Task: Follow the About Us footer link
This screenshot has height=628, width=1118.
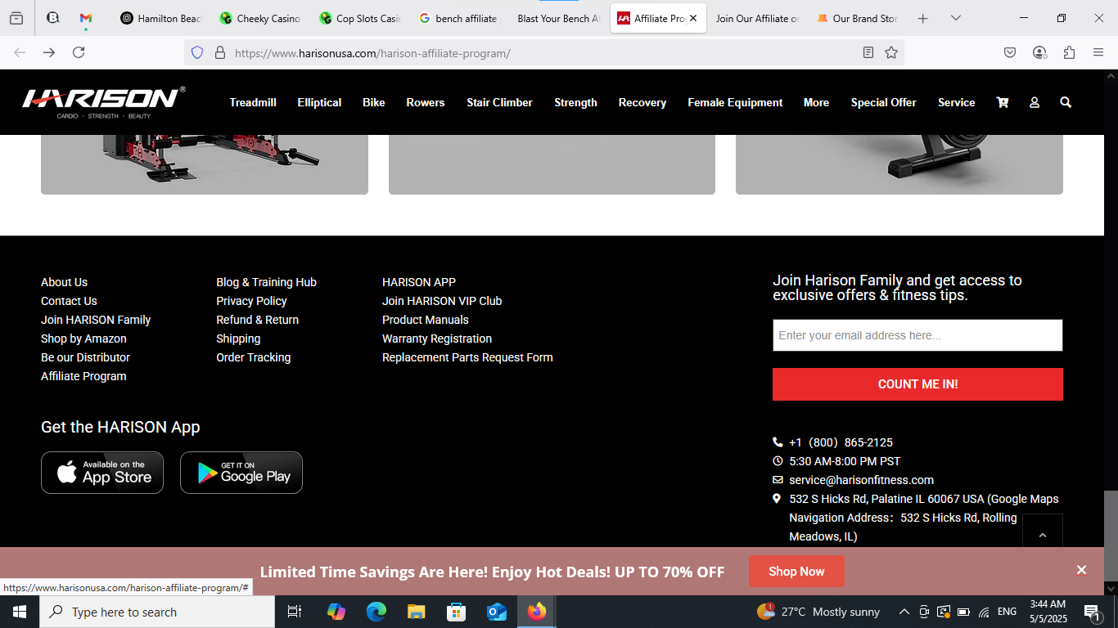Action: point(64,282)
